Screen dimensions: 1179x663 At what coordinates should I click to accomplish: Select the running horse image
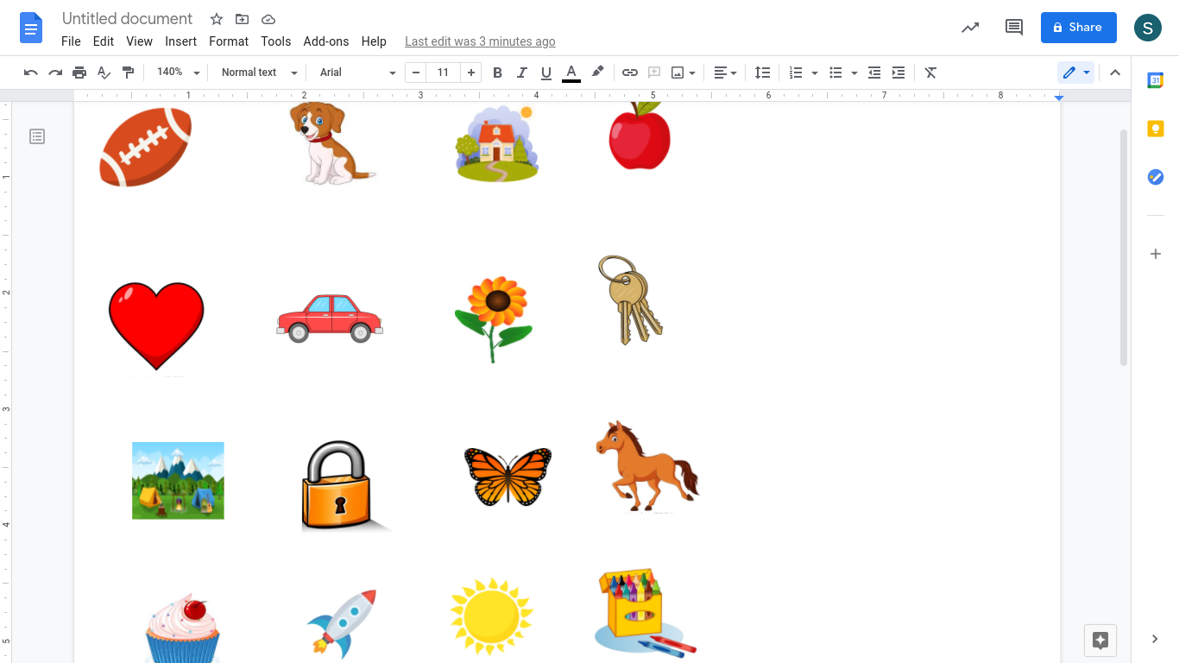pyautogui.click(x=647, y=466)
